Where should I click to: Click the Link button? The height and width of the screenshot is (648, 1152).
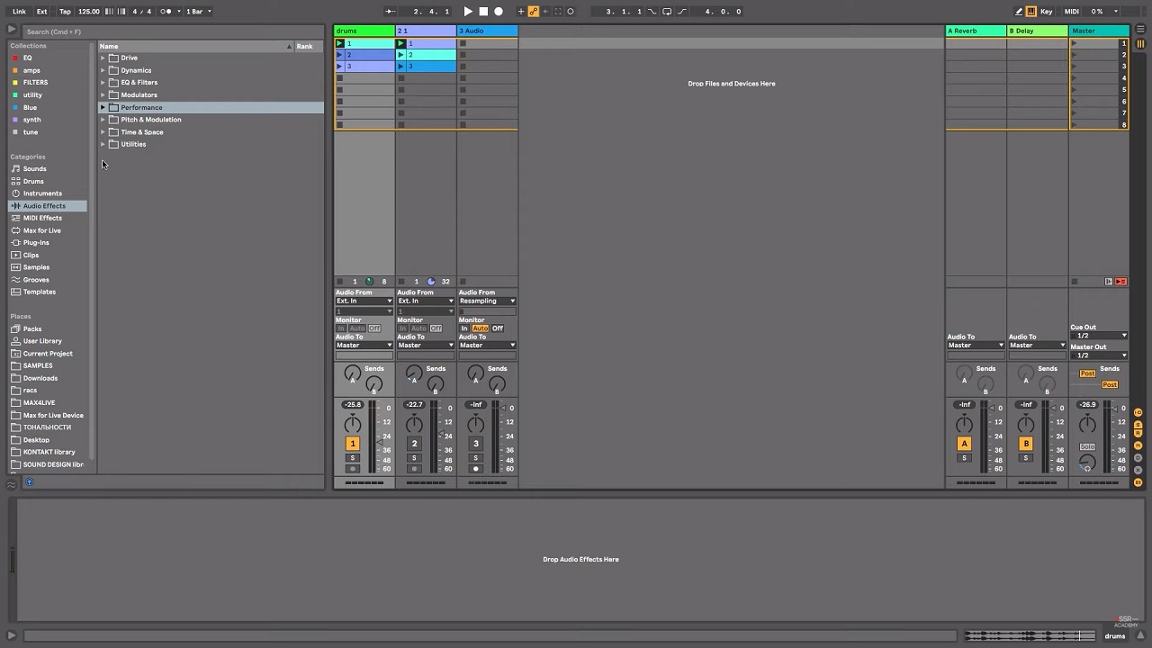tap(19, 12)
